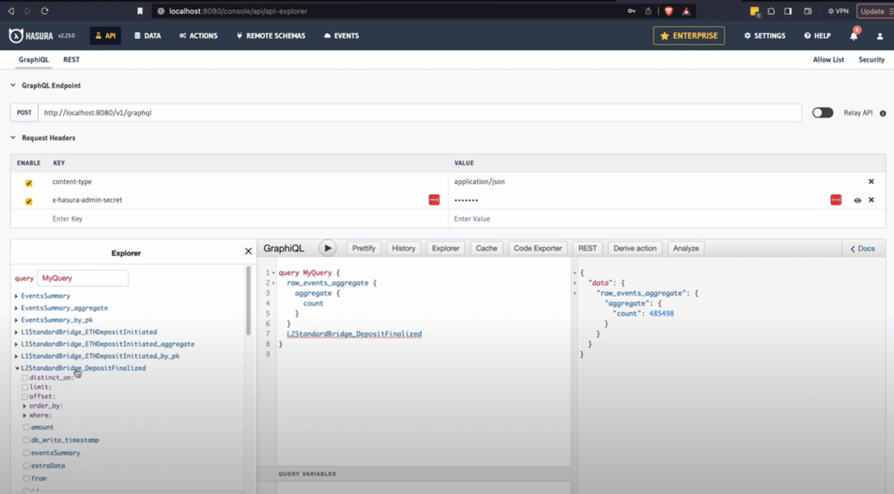The height and width of the screenshot is (494, 894).
Task: Click the Relay API info icon
Action: 883,113
